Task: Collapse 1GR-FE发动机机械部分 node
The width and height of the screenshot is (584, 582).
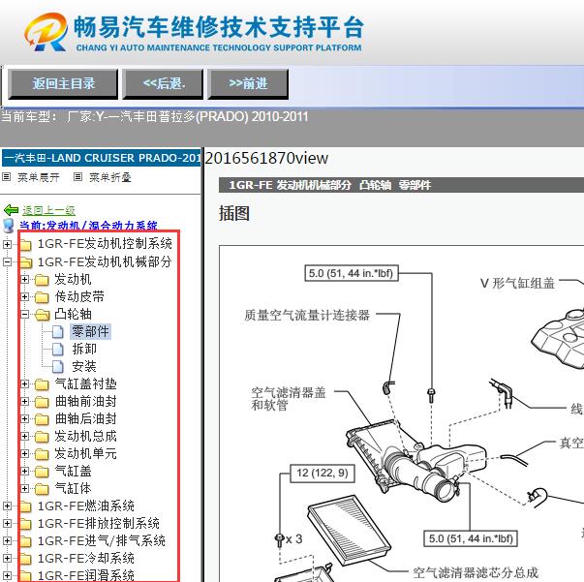Action: click(x=7, y=261)
